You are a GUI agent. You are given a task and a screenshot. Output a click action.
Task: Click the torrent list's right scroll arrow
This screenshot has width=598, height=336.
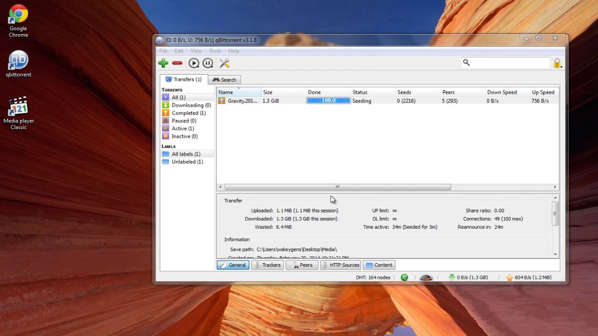click(555, 187)
